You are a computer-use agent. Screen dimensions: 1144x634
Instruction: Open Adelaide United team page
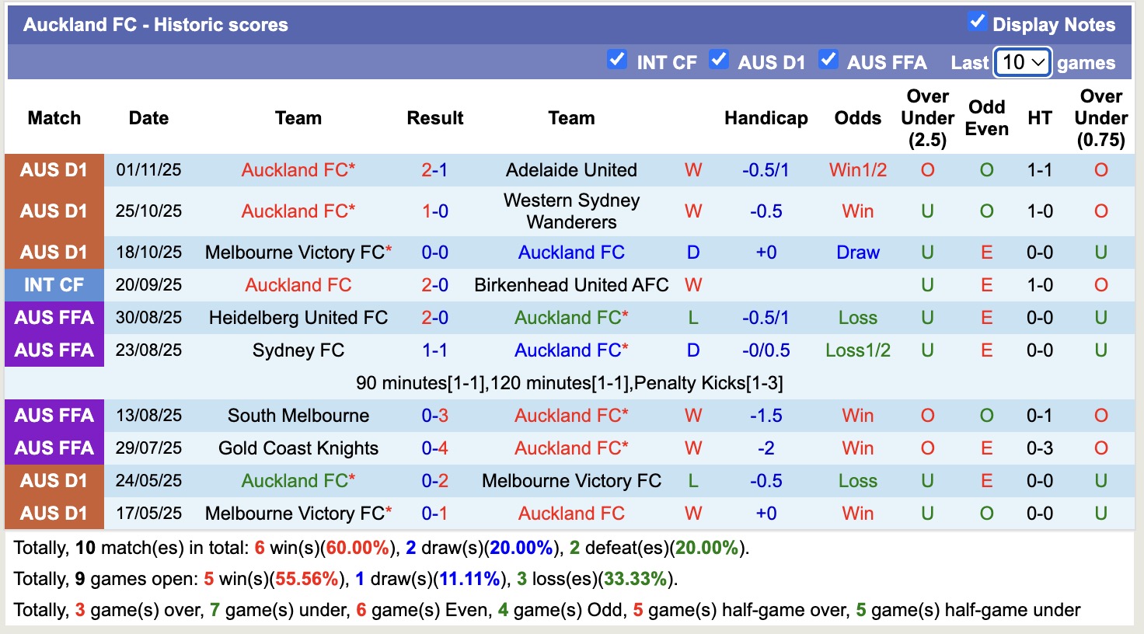(571, 169)
